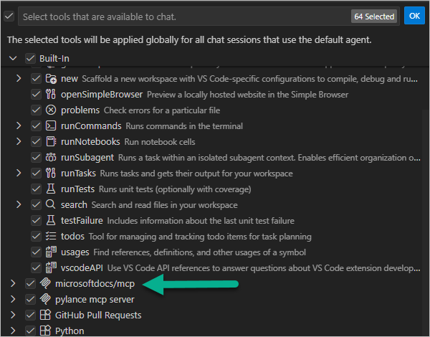The image size is (430, 337).
Task: Expand the GitHub Pull Requests group
Action: pyautogui.click(x=13, y=315)
